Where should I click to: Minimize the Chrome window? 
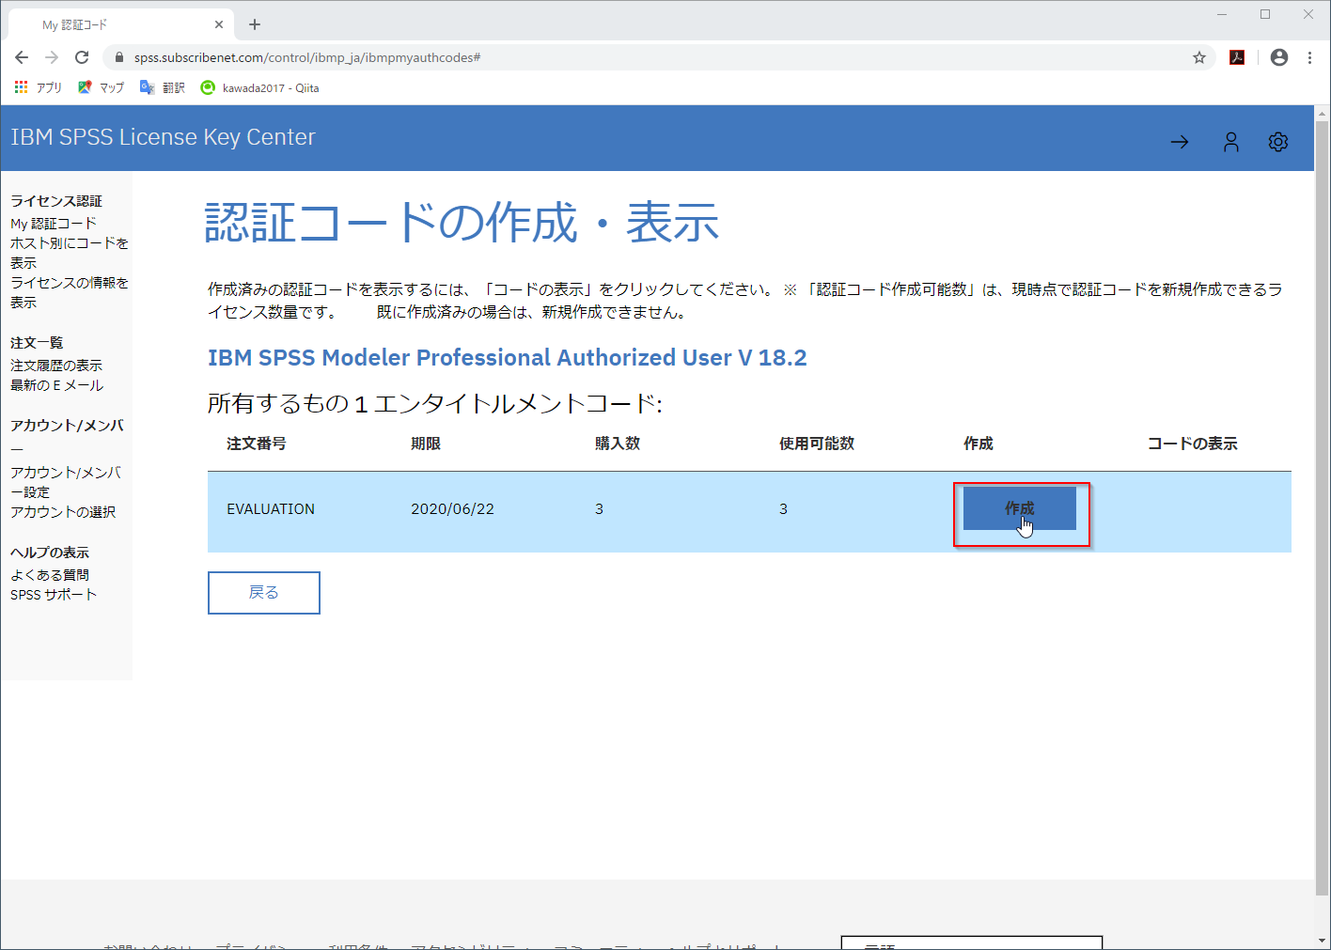1222,14
